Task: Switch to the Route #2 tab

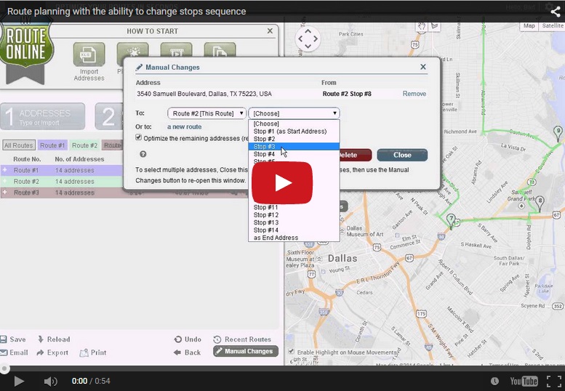Action: coord(84,145)
